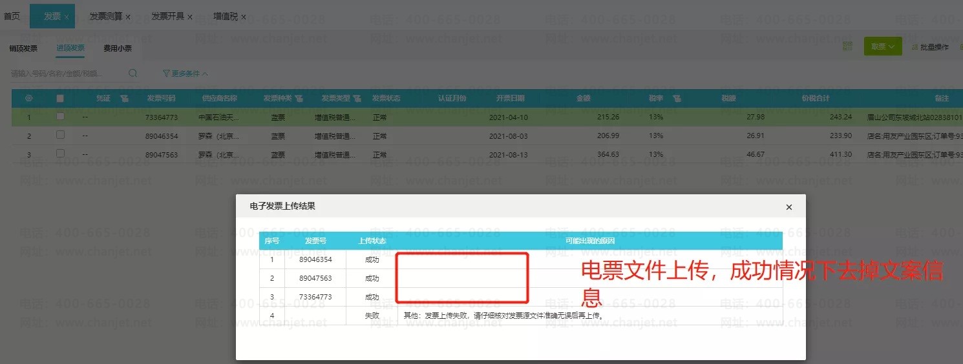Click the 发票状态 column header
Screen dimensions: 963x364
pos(386,98)
